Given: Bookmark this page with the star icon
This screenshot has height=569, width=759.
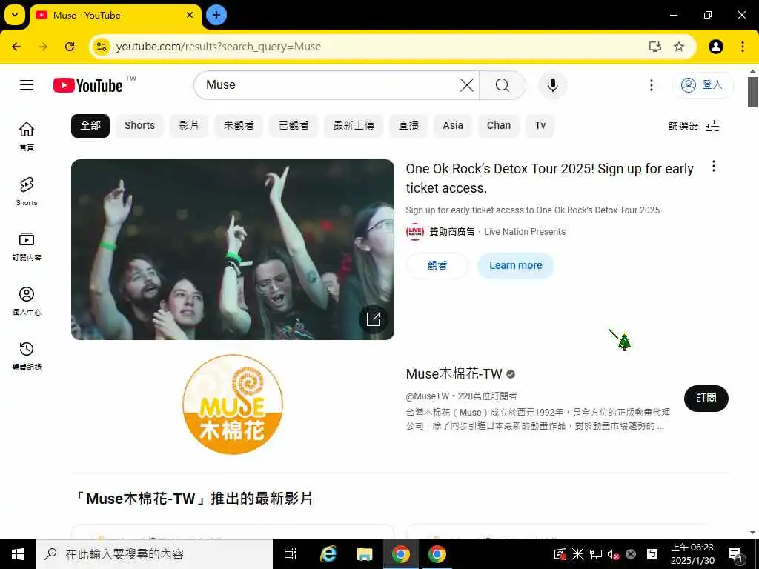Looking at the screenshot, I should coord(679,47).
